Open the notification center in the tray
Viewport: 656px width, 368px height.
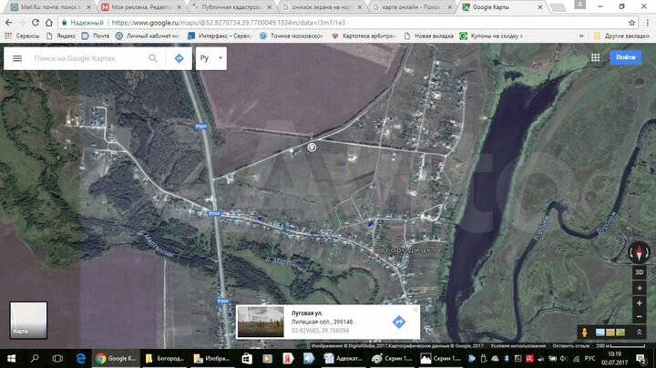[641, 358]
